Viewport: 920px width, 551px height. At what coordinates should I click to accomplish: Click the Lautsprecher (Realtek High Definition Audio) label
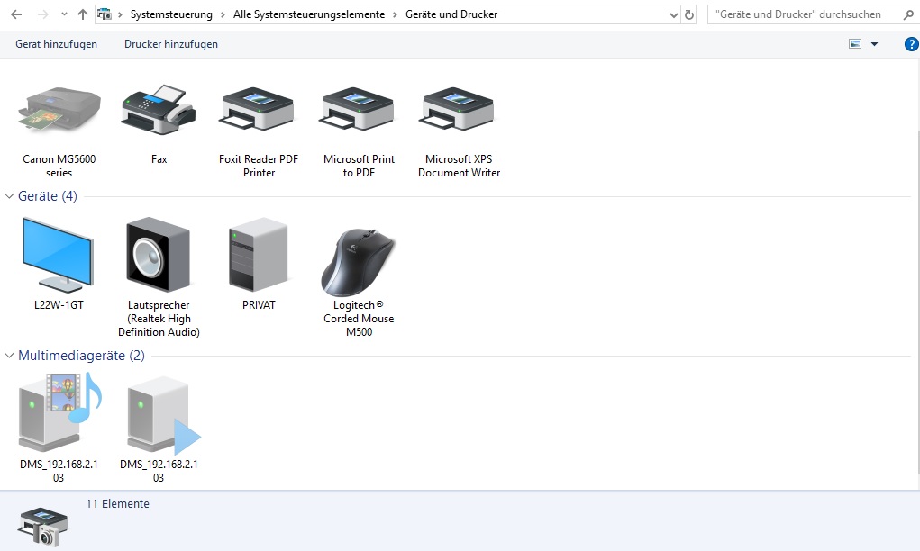tap(159, 319)
